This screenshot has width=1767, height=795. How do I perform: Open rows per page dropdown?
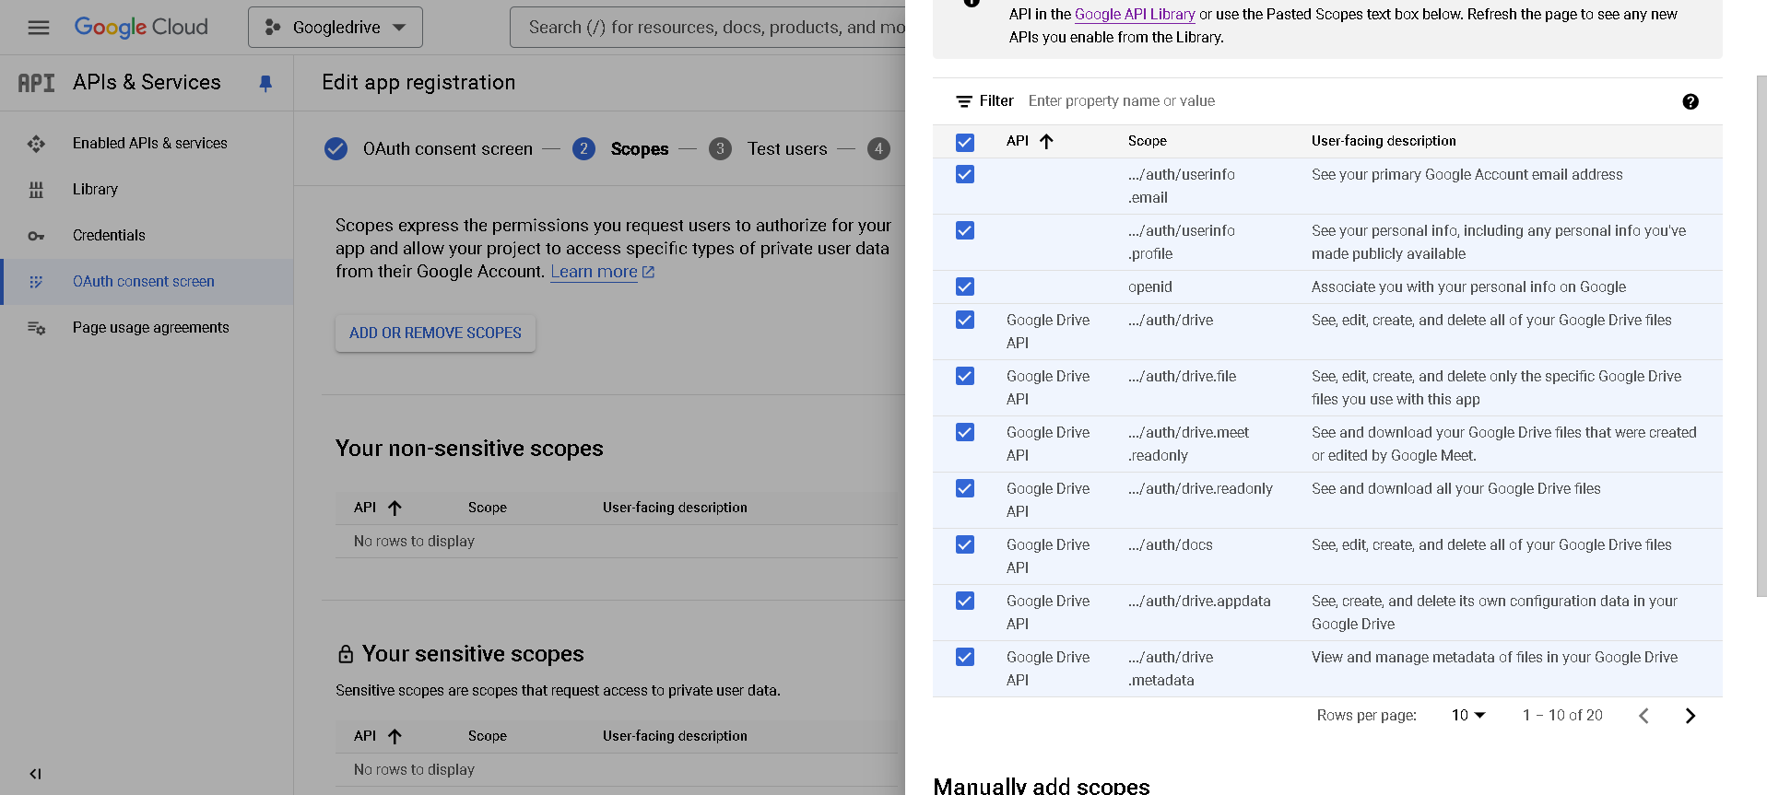(1467, 716)
